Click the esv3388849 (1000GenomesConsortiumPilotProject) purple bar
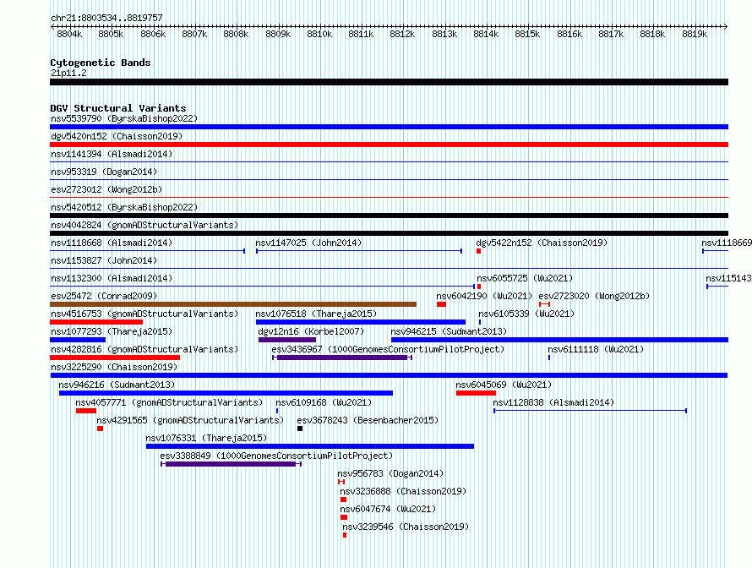 [x=231, y=464]
